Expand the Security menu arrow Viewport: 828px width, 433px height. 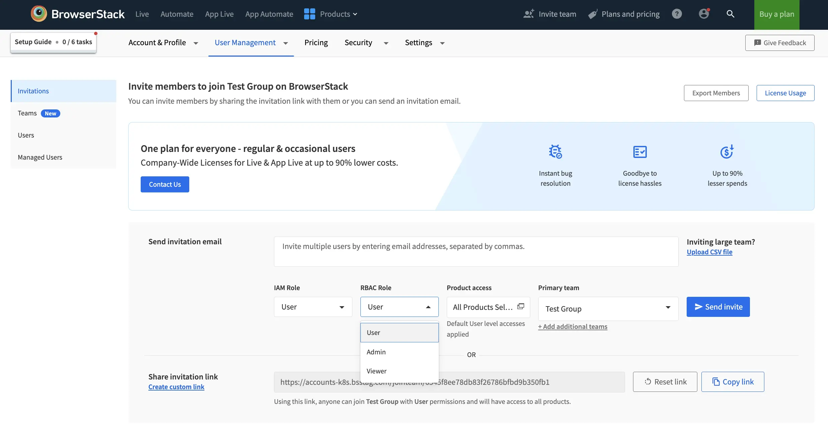click(x=386, y=43)
